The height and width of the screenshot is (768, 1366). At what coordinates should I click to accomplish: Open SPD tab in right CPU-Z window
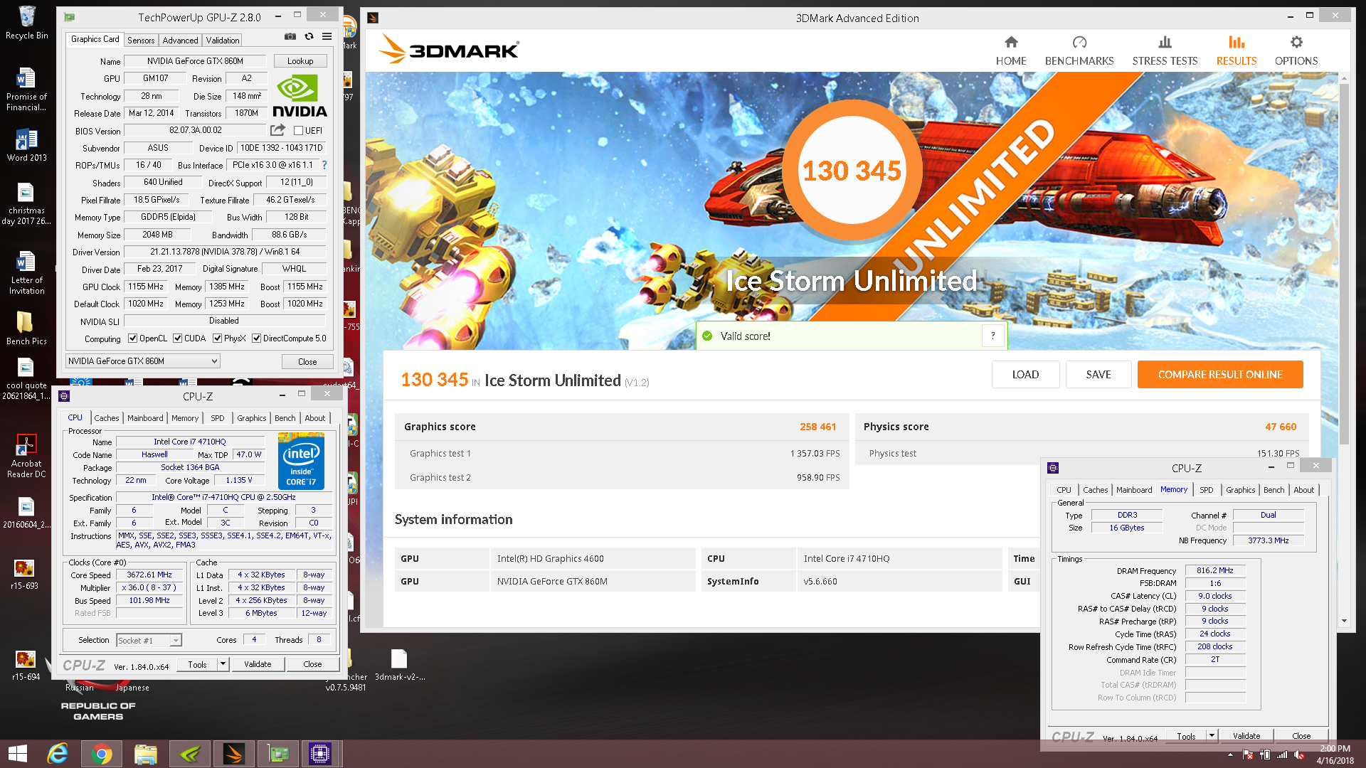click(x=1207, y=490)
